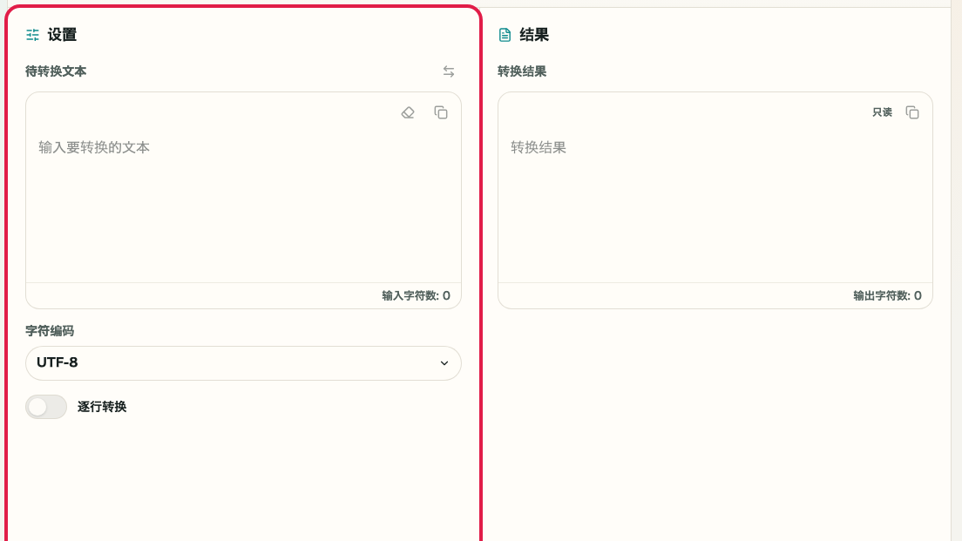This screenshot has height=541, width=962.
Task: Click the 逐行转换 label text
Action: pos(102,407)
